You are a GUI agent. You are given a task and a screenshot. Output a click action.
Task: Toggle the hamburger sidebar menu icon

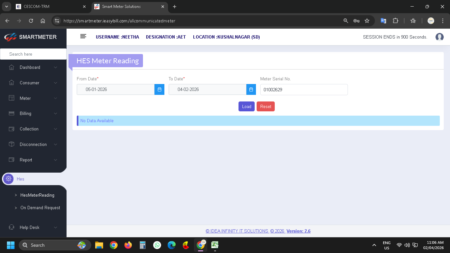[x=83, y=37]
